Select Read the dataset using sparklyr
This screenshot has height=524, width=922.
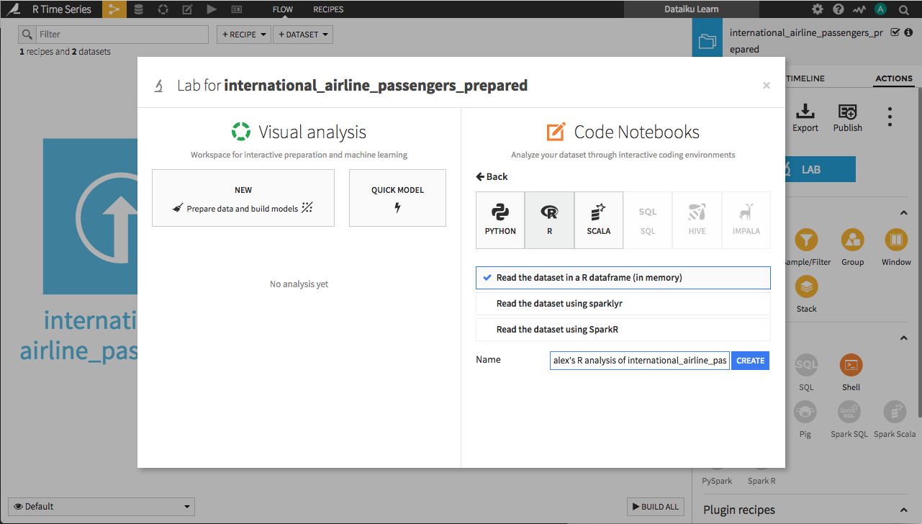tap(623, 304)
